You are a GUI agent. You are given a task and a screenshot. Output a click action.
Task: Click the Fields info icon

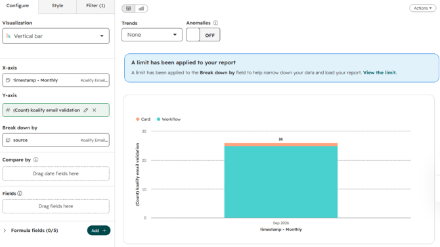(x=20, y=193)
